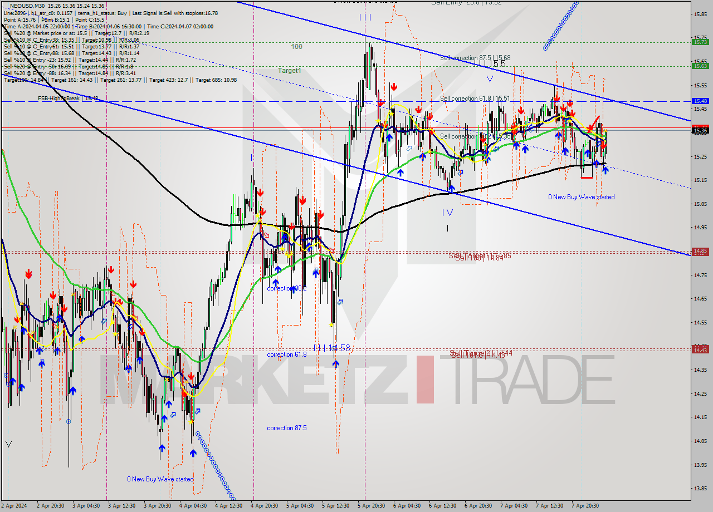The width and height of the screenshot is (713, 512).
Task: Select the 'Sell correction 87.5 | 15.68' label
Action: [475, 58]
